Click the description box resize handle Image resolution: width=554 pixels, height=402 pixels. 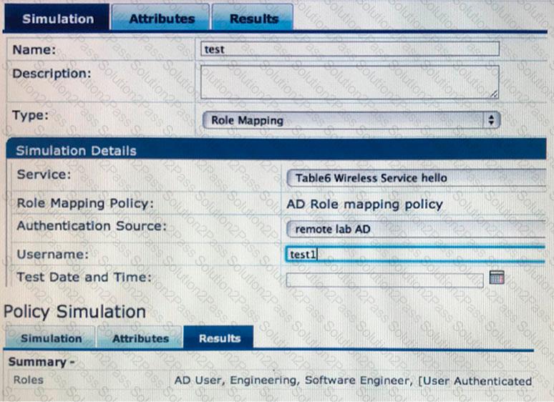494,94
